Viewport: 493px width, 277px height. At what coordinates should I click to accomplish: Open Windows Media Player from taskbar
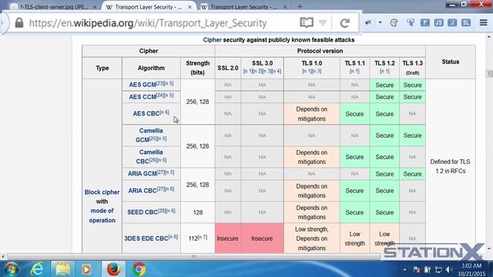coord(86,269)
